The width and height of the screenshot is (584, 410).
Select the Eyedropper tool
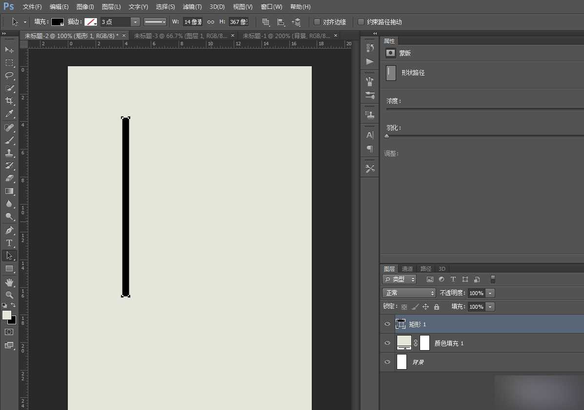tap(9, 113)
